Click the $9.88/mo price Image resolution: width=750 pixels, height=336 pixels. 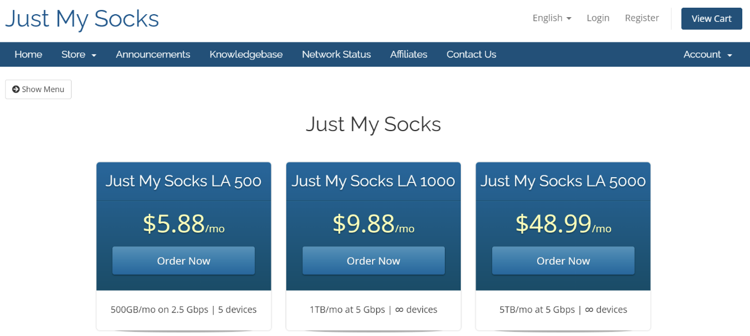point(373,224)
